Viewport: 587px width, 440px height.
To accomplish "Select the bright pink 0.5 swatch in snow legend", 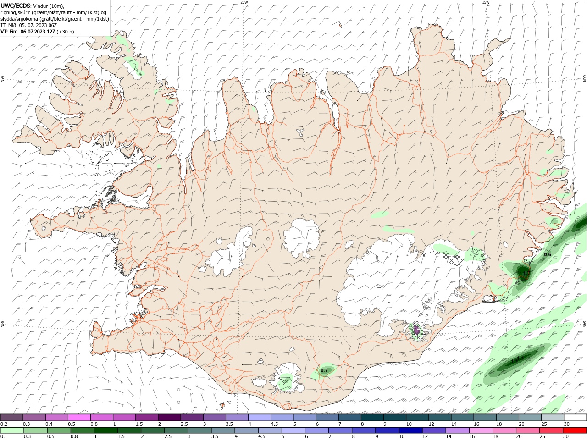I will pos(79,417).
